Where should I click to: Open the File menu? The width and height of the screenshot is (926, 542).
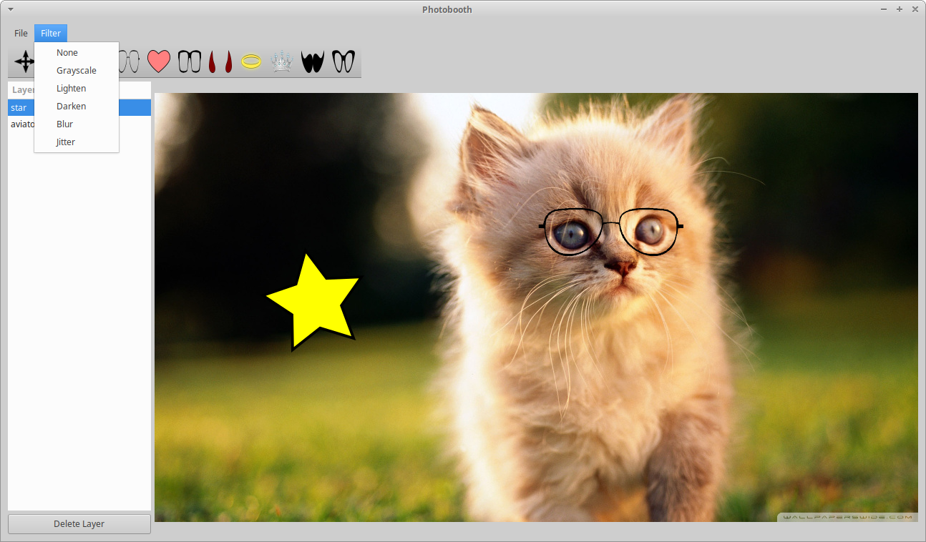[x=21, y=34]
